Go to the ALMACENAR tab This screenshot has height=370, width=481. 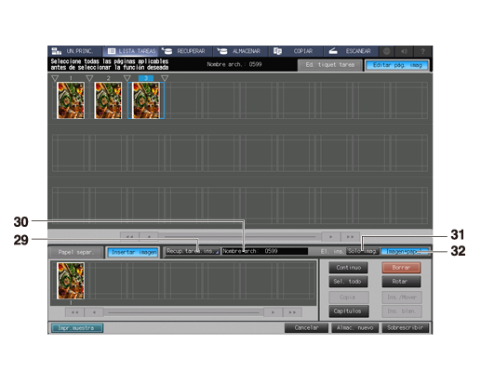[x=241, y=51]
